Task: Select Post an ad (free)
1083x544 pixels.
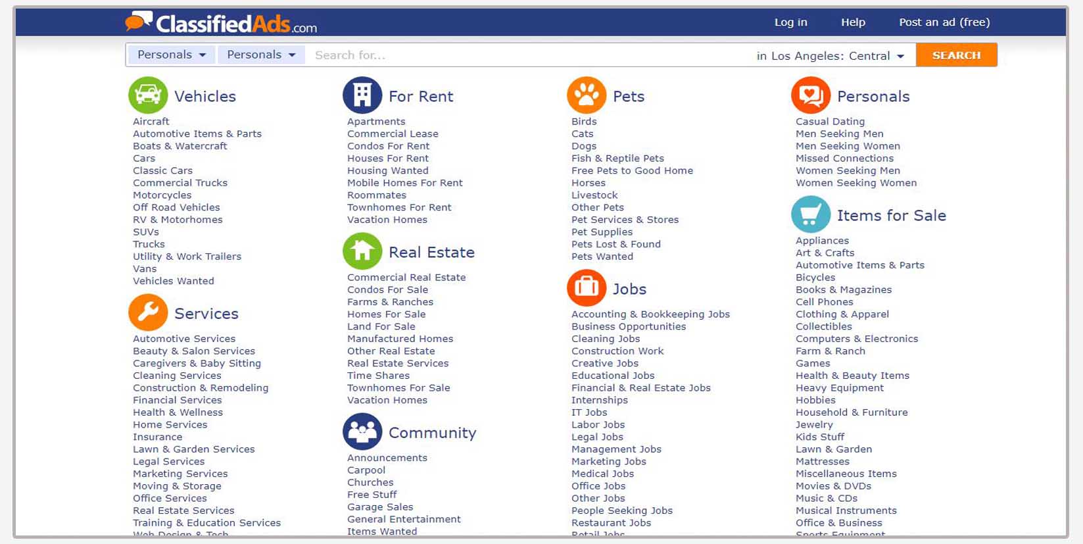Action: 944,22
